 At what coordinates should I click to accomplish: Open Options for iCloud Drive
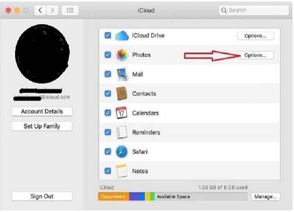click(x=255, y=36)
